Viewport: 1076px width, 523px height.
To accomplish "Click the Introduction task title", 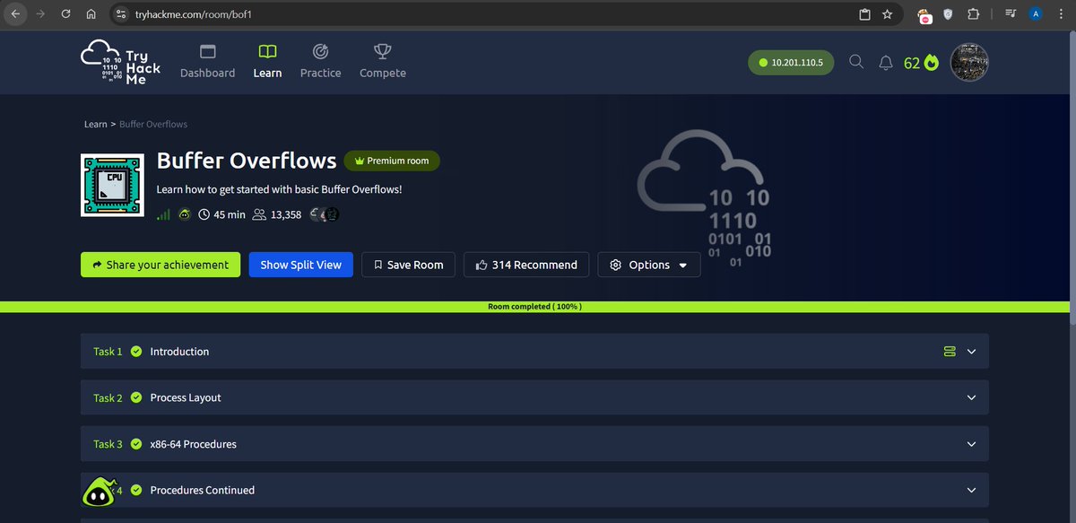I will (179, 352).
